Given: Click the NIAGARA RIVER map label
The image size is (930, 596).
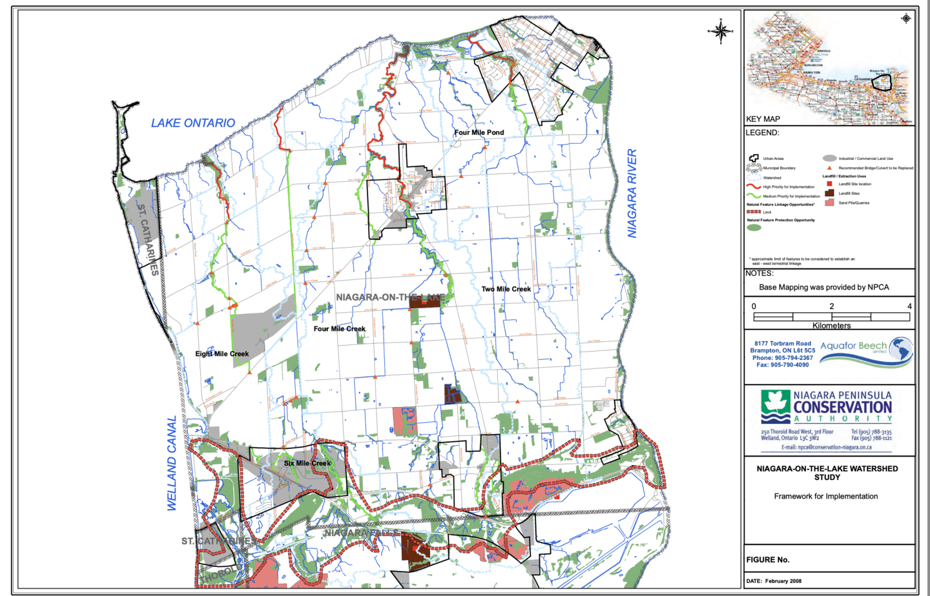Looking at the screenshot, I should tap(632, 194).
